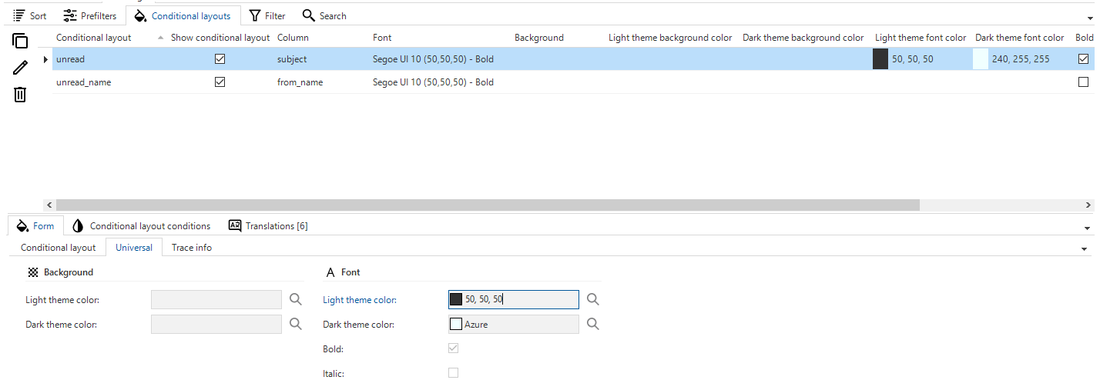
Task: Click the copy conditional layout icon
Action: [20, 42]
